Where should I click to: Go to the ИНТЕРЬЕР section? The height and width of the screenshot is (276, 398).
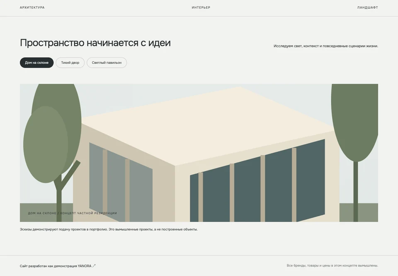pyautogui.click(x=201, y=7)
